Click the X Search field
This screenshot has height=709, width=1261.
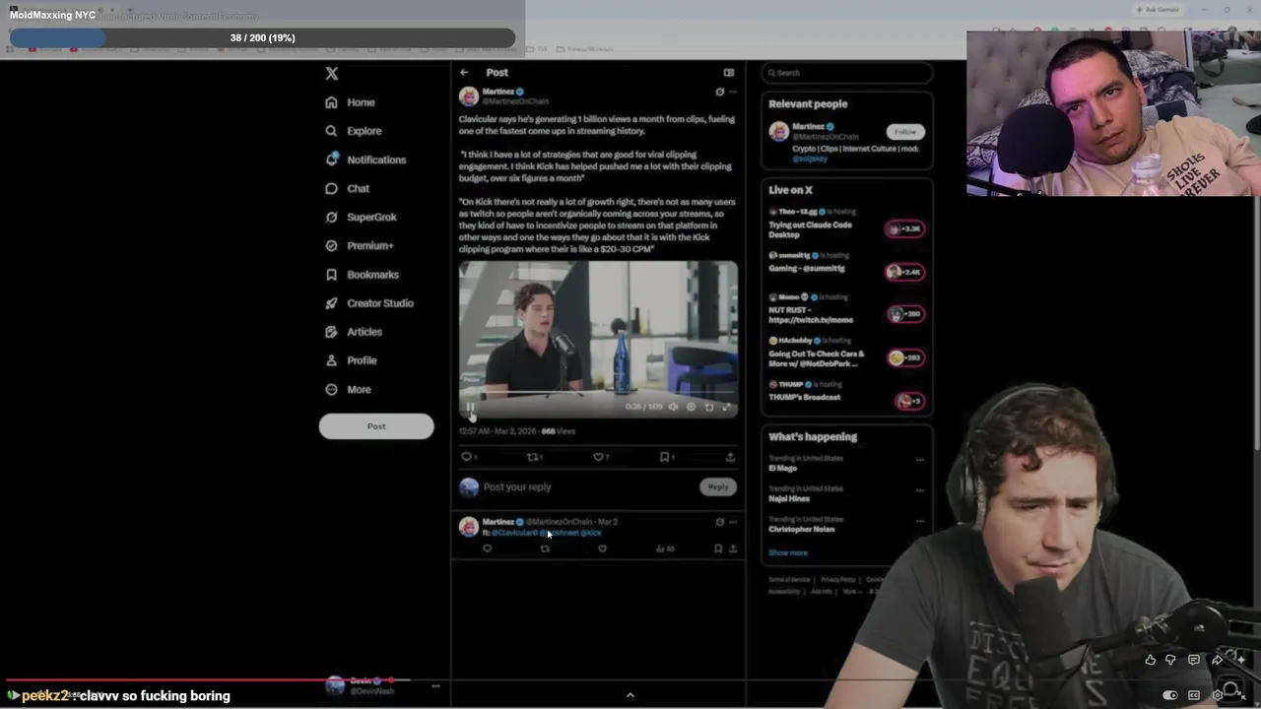pos(847,73)
